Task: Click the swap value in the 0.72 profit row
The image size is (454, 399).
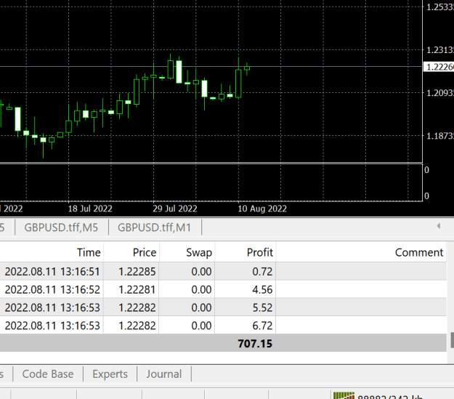Action: [x=201, y=272]
